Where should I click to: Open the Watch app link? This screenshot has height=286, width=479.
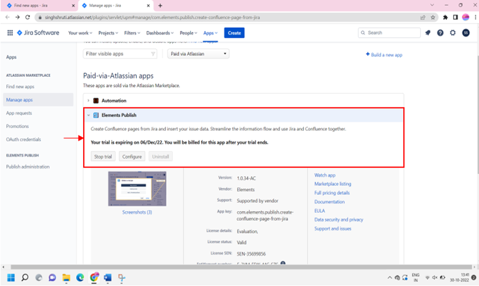tap(325, 175)
